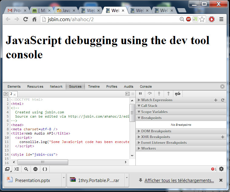The width and height of the screenshot is (230, 192).
Task: Switch to the Elements tab
Action: pos(14,86)
